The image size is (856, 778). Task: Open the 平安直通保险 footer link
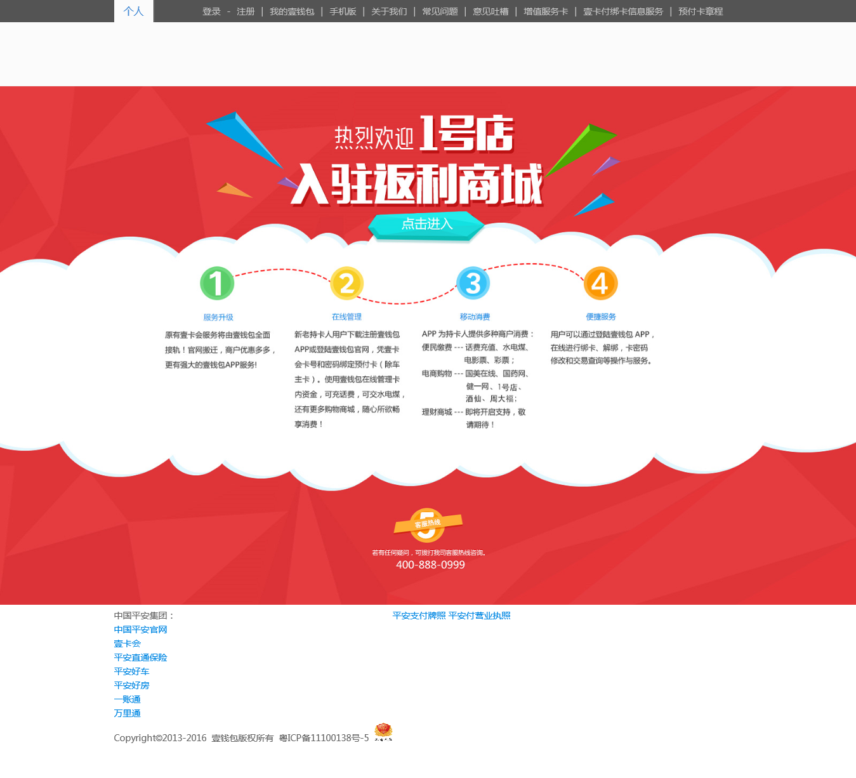click(x=140, y=657)
